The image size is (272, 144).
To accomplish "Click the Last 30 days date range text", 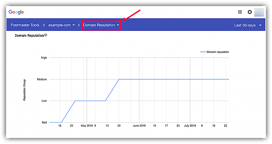I will click(245, 25).
